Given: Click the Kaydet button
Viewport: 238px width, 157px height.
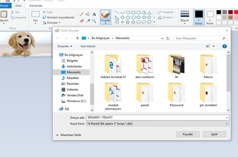Looking at the screenshot, I should click(x=188, y=134).
